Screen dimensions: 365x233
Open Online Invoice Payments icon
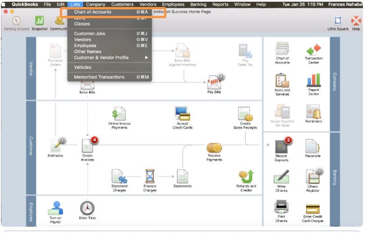(119, 114)
